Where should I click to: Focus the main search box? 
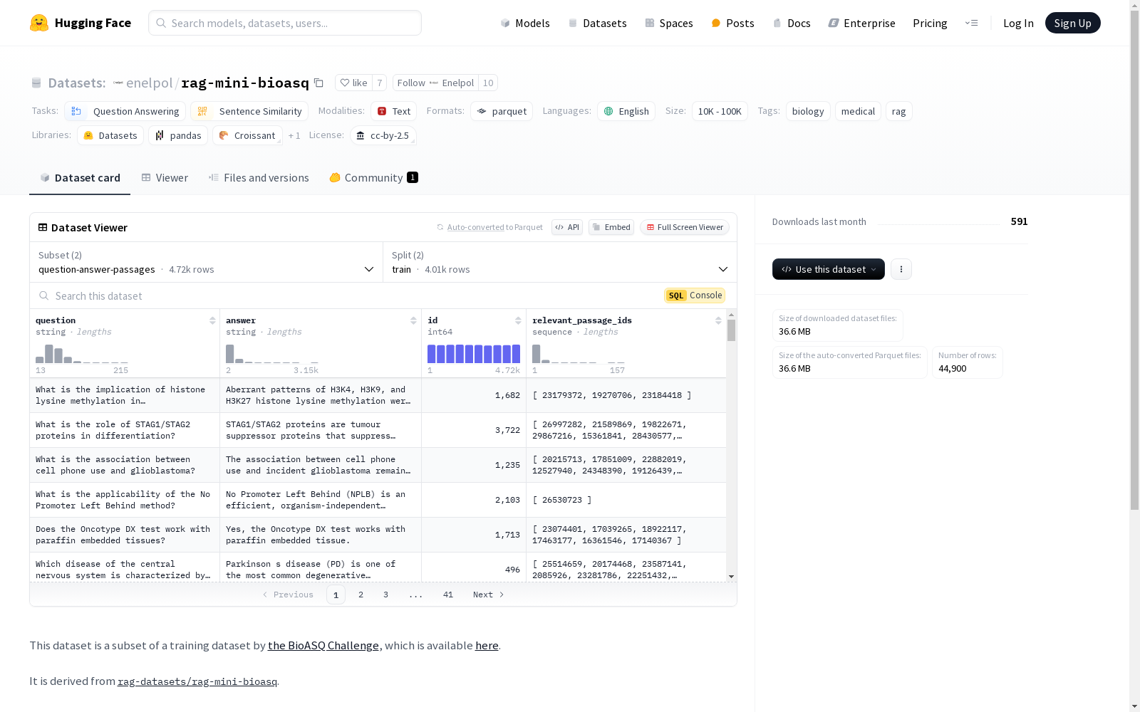tap(285, 23)
